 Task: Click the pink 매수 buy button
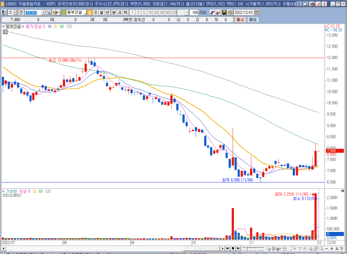(240, 20)
